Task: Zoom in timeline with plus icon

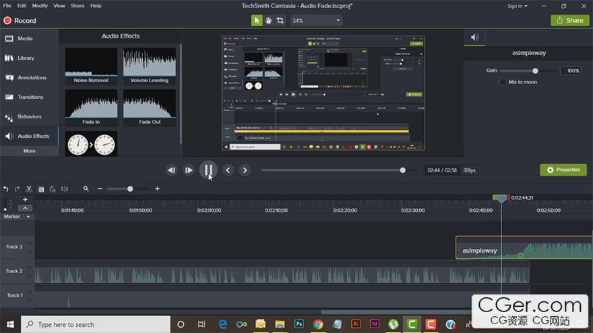Action: coord(157,189)
